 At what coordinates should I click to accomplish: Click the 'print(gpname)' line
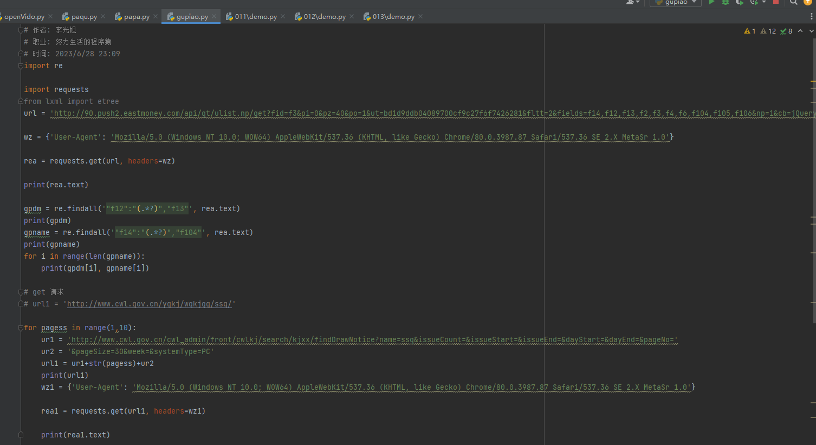(51, 244)
